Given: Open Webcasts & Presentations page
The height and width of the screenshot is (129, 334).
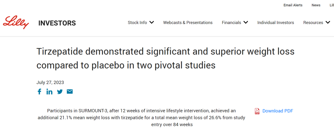Looking at the screenshot, I should tap(188, 22).
